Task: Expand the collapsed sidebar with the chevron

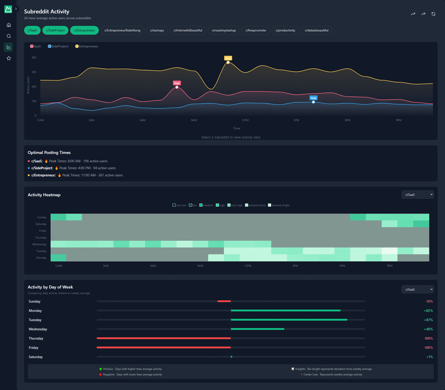Action: pyautogui.click(x=16, y=9)
